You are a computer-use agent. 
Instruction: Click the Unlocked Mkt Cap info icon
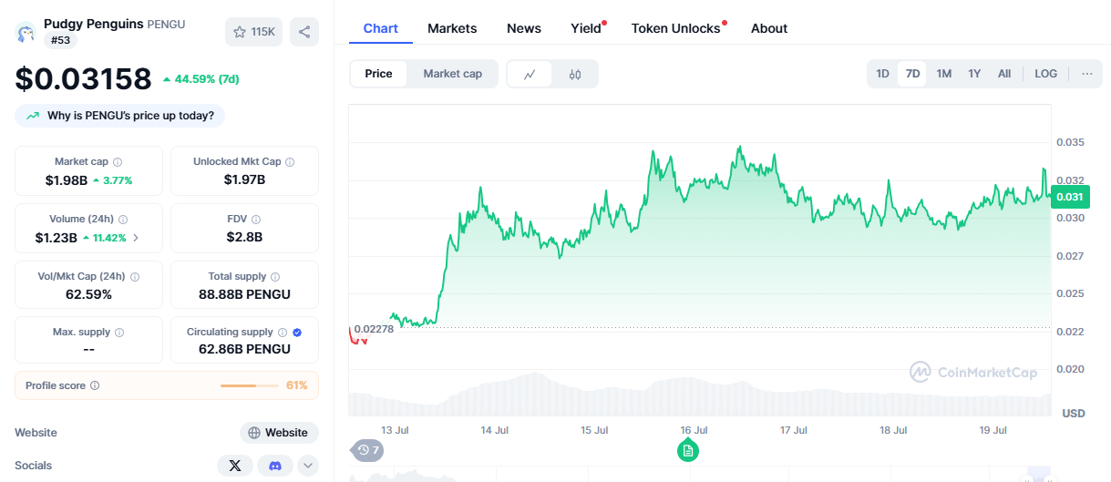click(x=290, y=162)
